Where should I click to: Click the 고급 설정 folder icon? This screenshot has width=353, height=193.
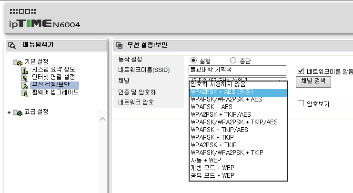point(18,112)
